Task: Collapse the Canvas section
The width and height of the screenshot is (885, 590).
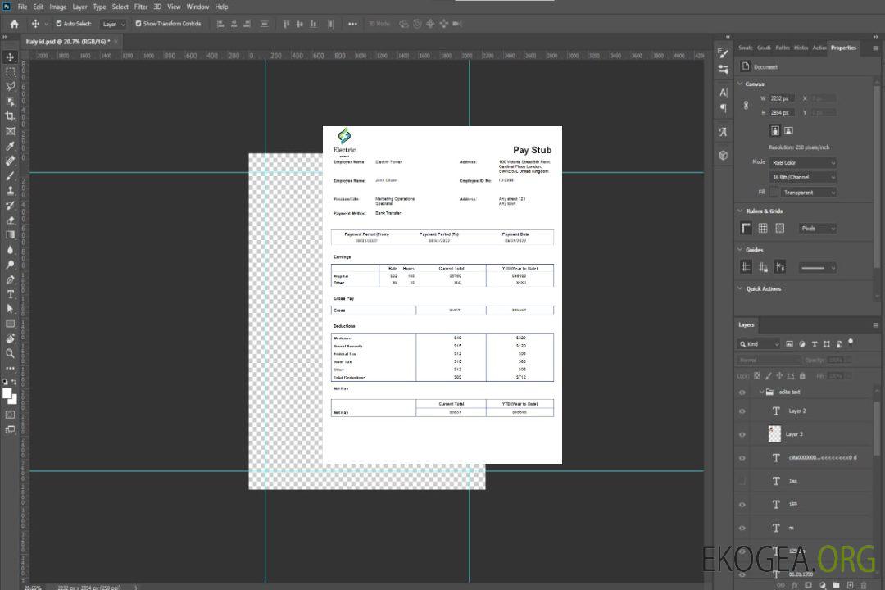Action: (x=740, y=84)
